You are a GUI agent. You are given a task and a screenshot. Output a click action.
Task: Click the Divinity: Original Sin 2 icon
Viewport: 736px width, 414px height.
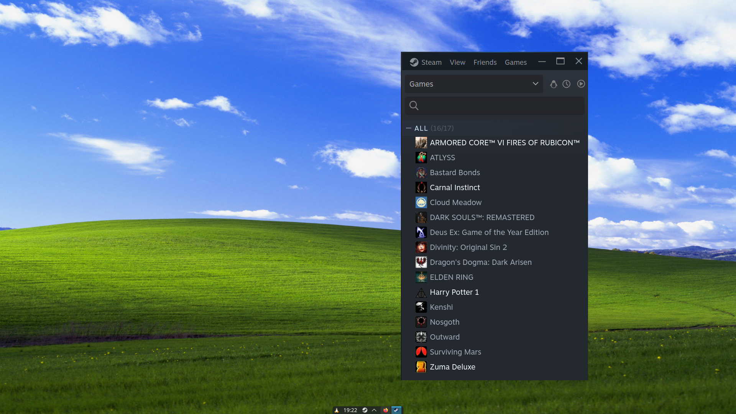(421, 247)
